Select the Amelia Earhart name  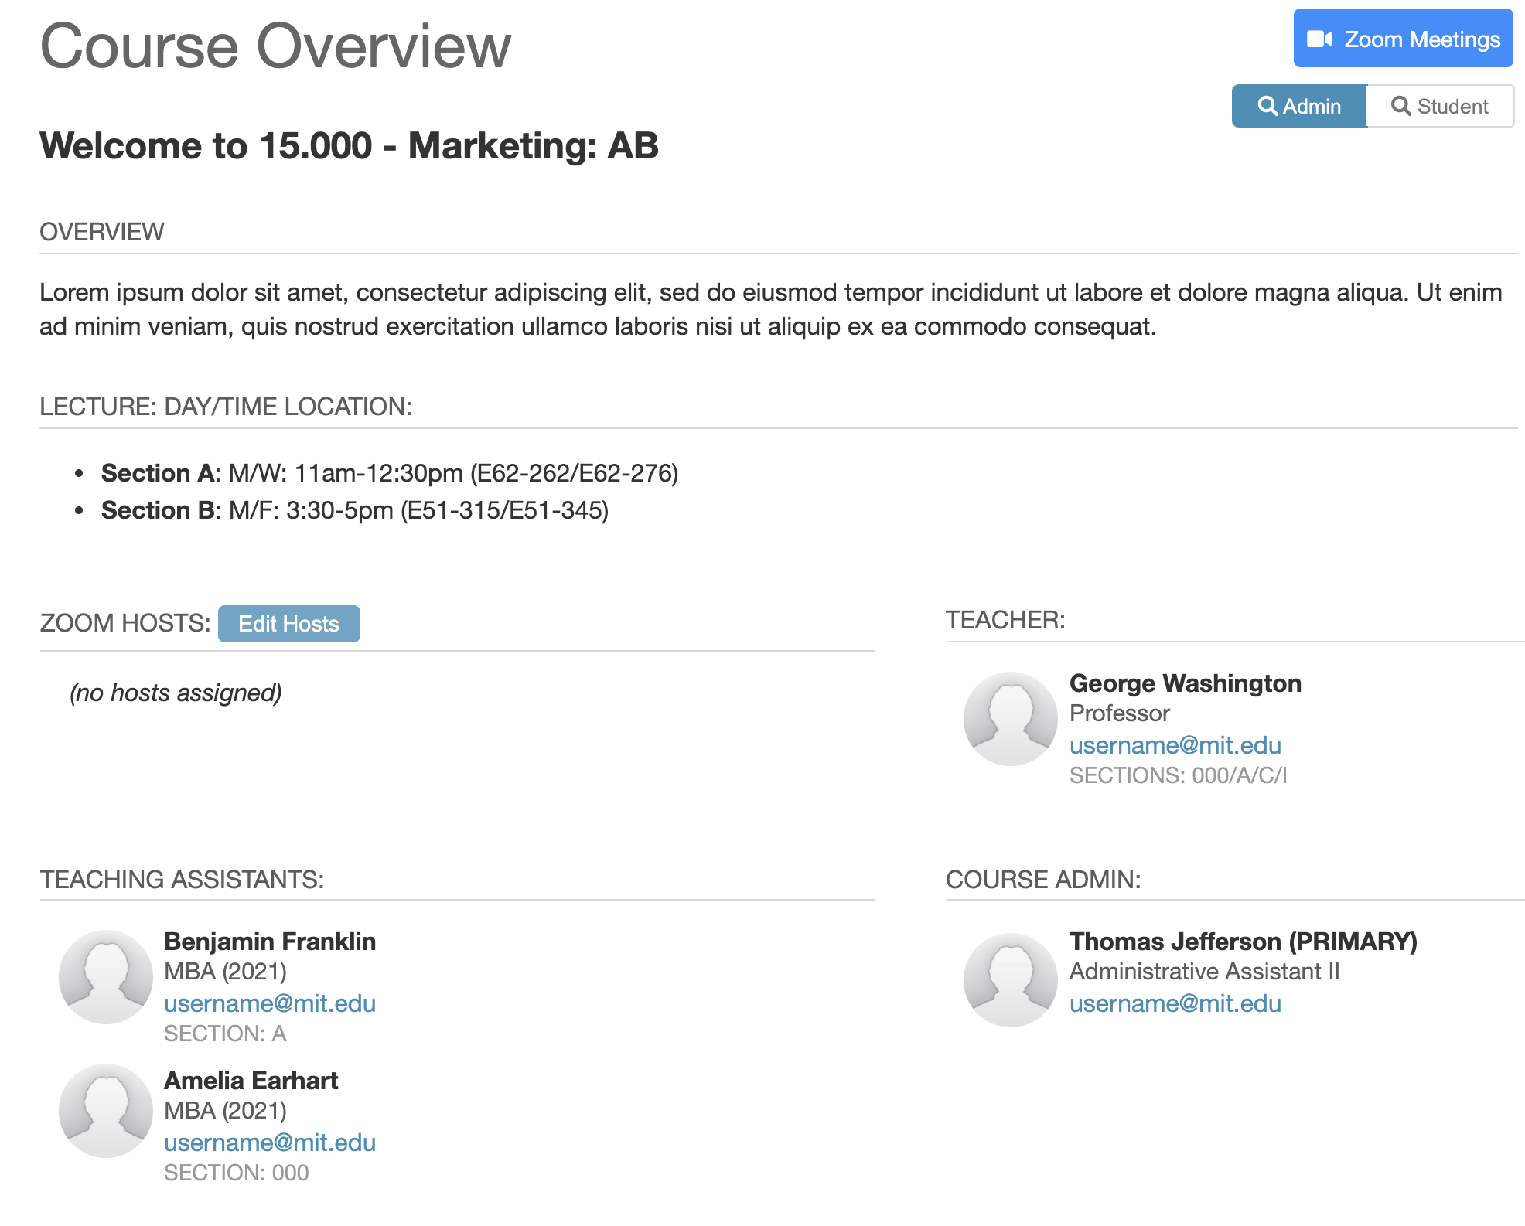(x=251, y=1081)
